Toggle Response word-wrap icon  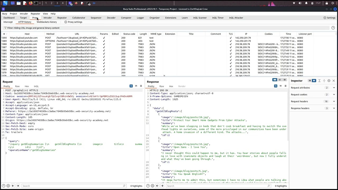coord(275,86)
